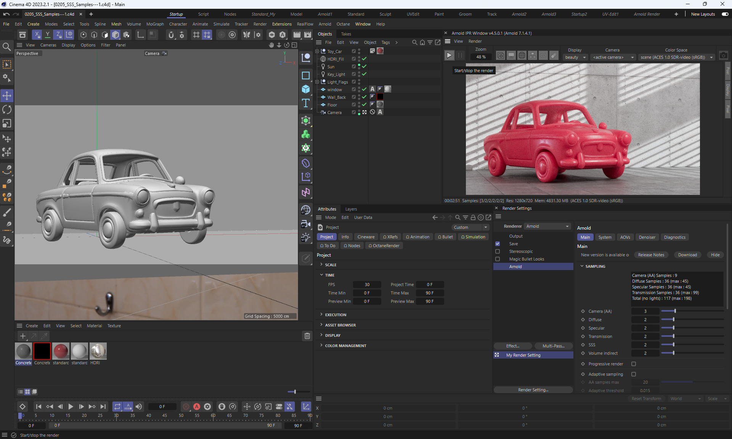The image size is (732, 439).
Task: Open the MoGraph menu
Action: tap(155, 24)
